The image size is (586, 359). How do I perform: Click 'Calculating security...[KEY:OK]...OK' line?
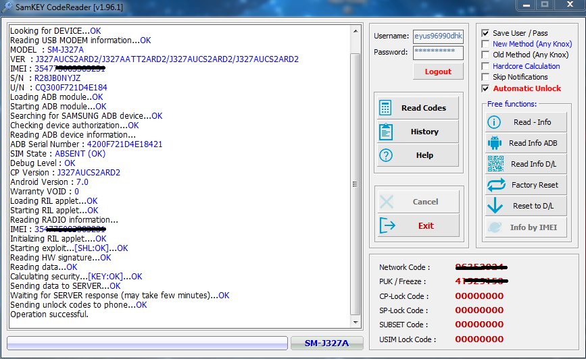(76, 277)
